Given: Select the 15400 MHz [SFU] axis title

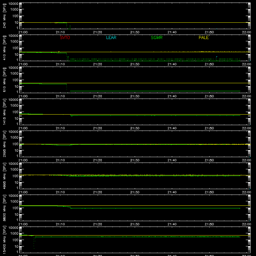Looking at the screenshot, I should pyautogui.click(x=4, y=240).
